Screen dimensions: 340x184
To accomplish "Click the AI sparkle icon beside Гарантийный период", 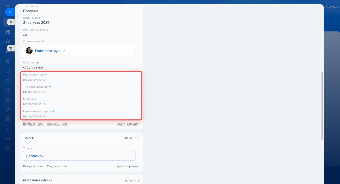I will tap(54, 111).
